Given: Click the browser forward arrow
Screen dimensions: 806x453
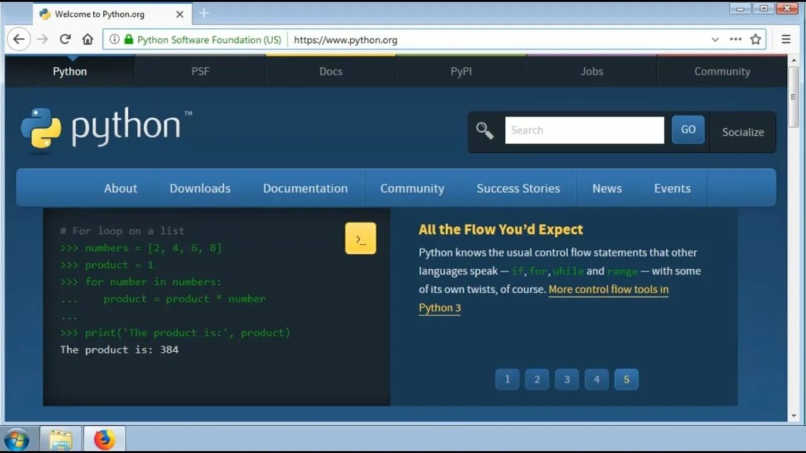Looking at the screenshot, I should coord(42,39).
